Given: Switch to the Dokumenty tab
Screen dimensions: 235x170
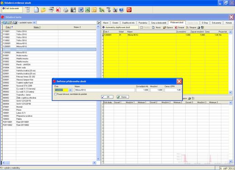Looking at the screenshot, I should pyautogui.click(x=216, y=23).
